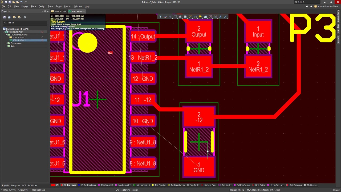The width and height of the screenshot is (341, 192).
Task: Switch to Navigator panel tab
Action: 15,185
